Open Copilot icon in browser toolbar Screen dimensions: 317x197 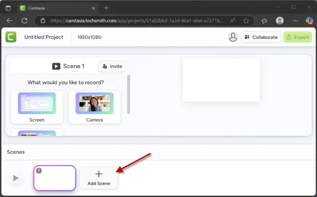coord(309,21)
